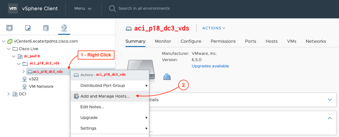Click the VM Network icon in tree
This screenshot has width=339, height=137.
pyautogui.click(x=25, y=86)
